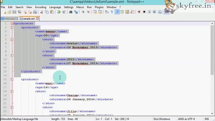Screen dimensions: 215x121
Task: Copy selection using Copy icon
Action: pos(47,12)
